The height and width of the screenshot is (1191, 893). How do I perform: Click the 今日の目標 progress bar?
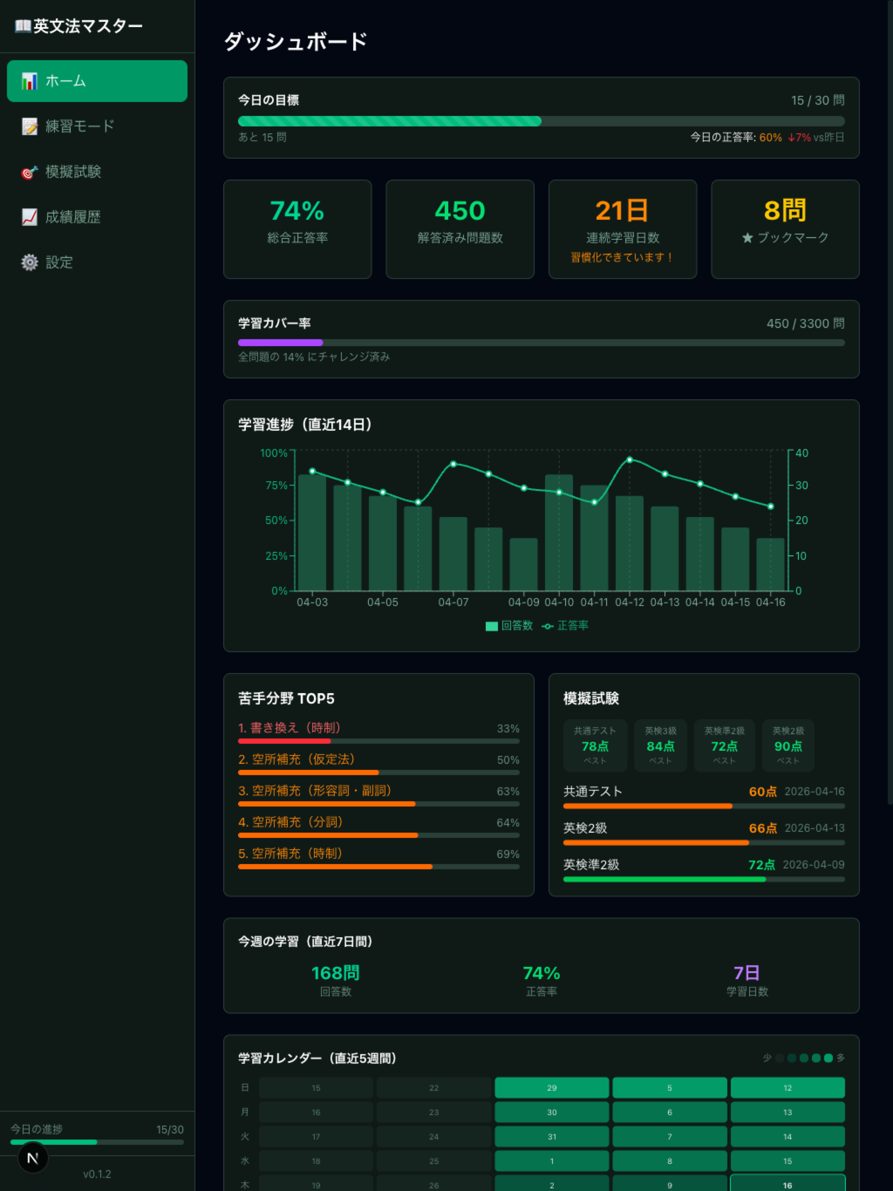click(541, 121)
